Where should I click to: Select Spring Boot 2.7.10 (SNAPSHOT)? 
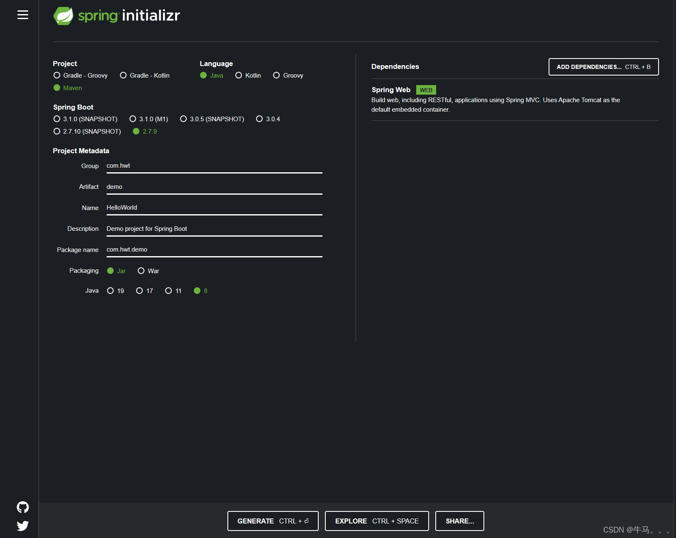(x=88, y=131)
